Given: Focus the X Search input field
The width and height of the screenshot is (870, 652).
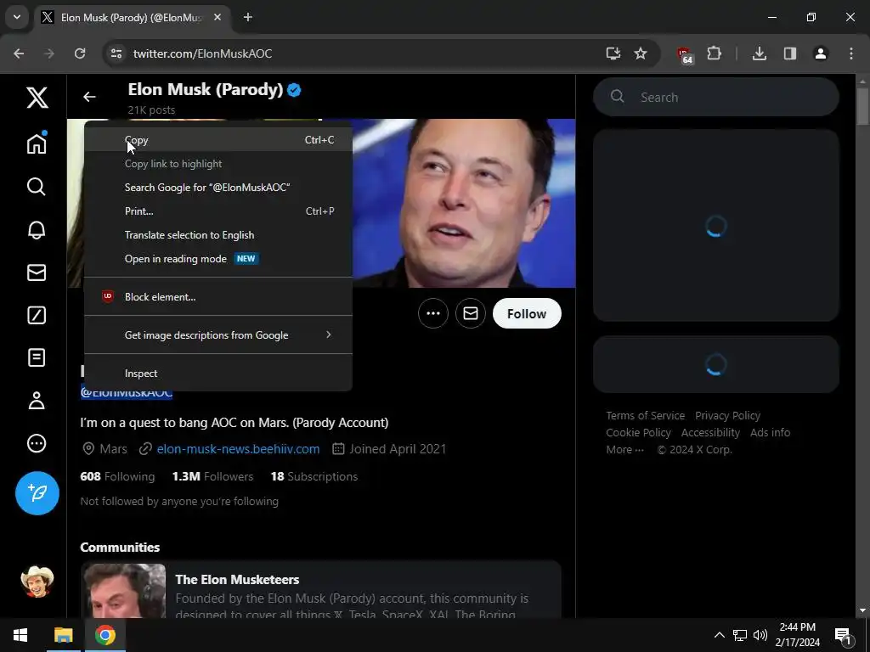Looking at the screenshot, I should [x=715, y=97].
